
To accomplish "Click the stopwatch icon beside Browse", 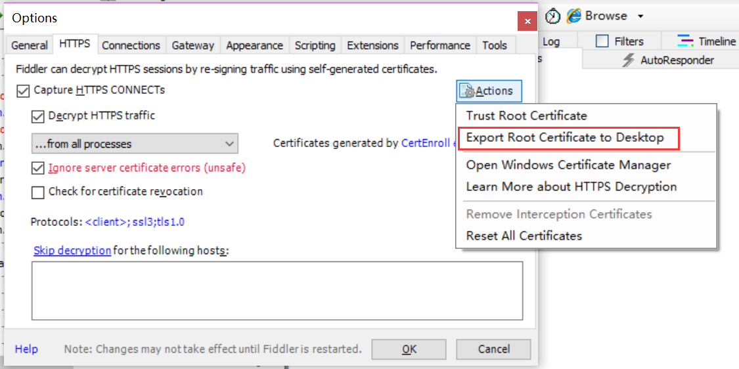I will 553,16.
